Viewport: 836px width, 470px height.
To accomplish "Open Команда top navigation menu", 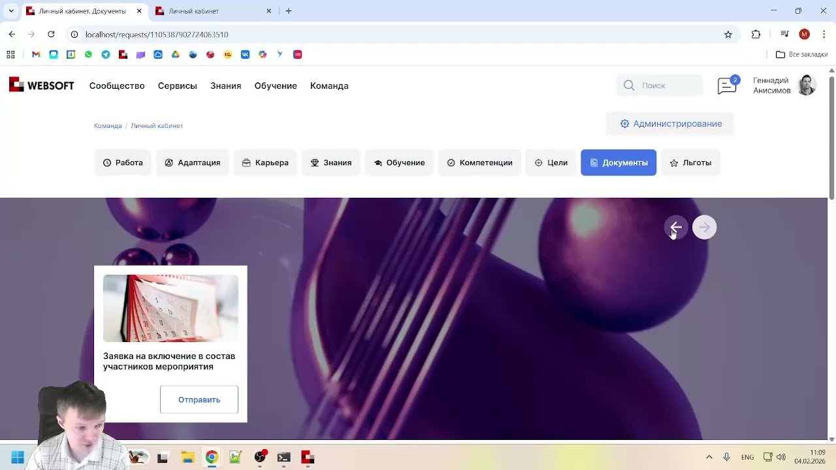I will 329,86.
